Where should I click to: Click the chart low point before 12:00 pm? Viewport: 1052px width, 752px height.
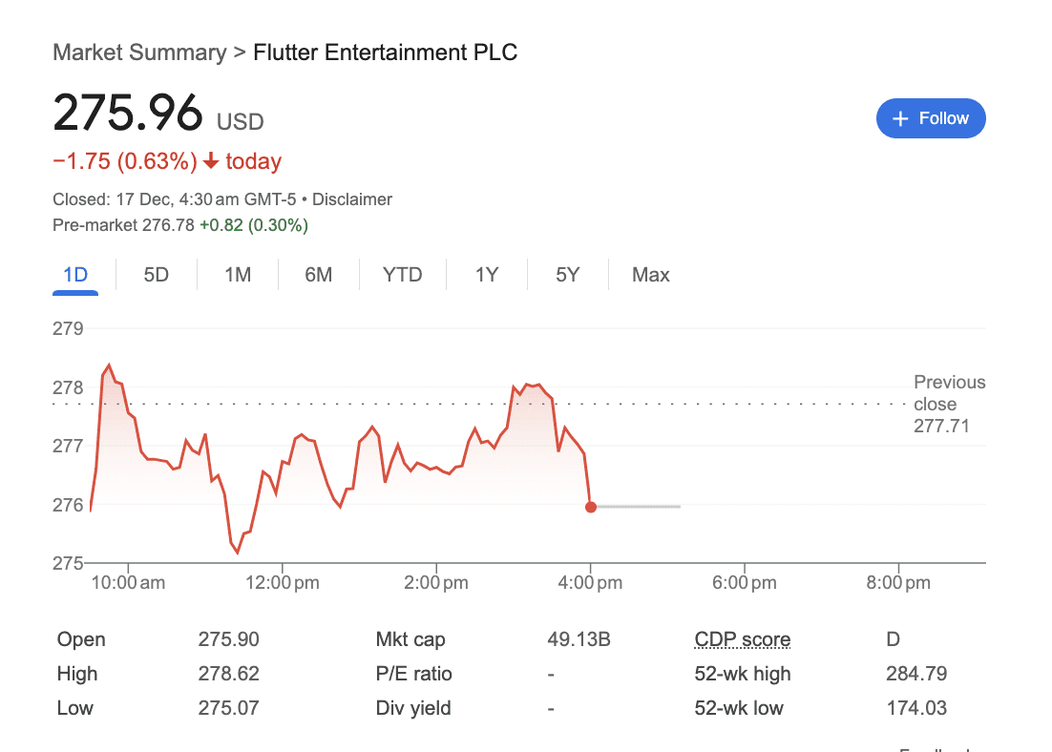click(x=238, y=553)
